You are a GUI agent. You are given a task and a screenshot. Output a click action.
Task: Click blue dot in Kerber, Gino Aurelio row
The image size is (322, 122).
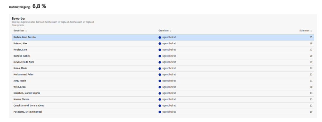[x=160, y=38]
